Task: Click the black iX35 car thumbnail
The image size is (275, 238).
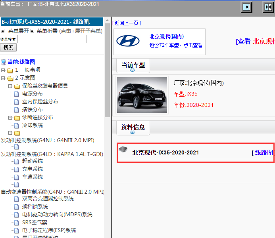Action: click(x=142, y=95)
